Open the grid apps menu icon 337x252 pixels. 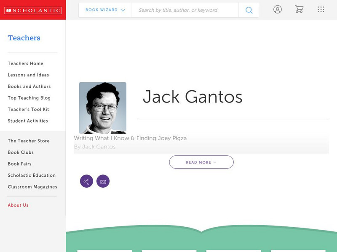point(321,9)
